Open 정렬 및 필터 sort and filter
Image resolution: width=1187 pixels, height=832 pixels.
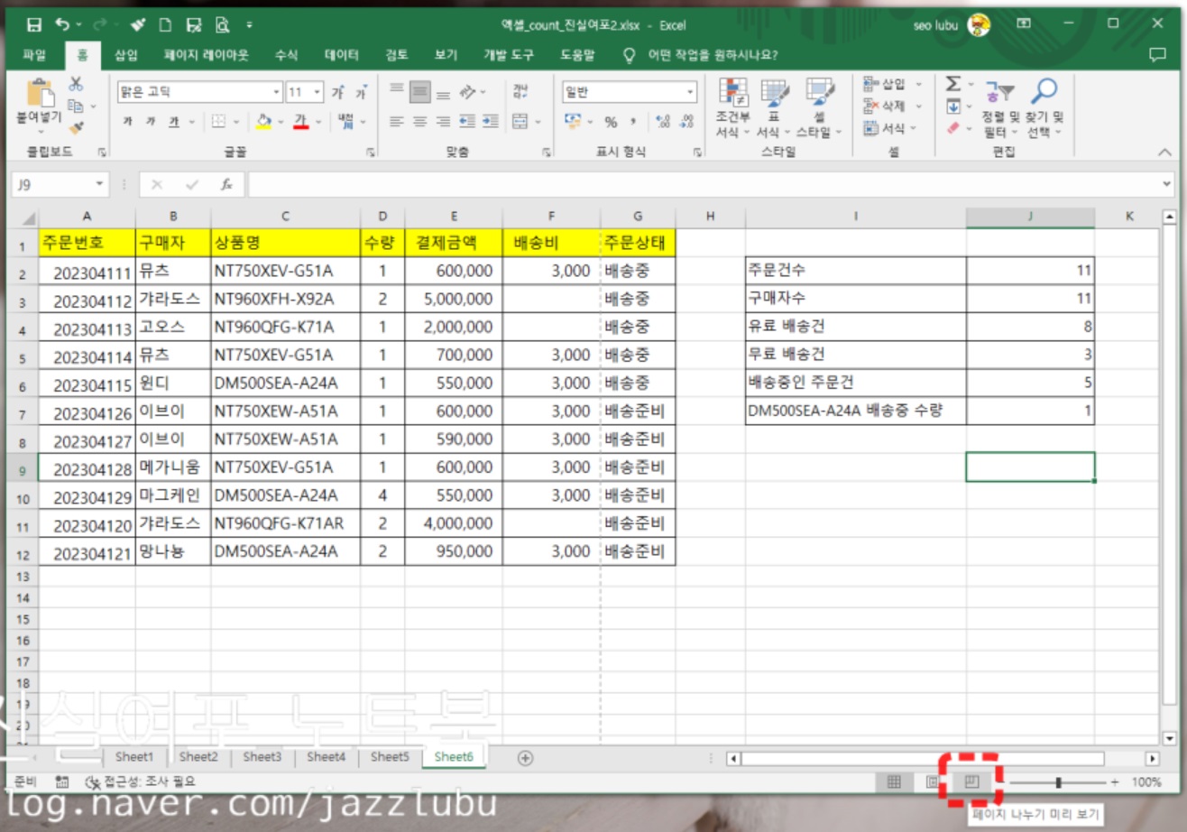[x=1000, y=108]
